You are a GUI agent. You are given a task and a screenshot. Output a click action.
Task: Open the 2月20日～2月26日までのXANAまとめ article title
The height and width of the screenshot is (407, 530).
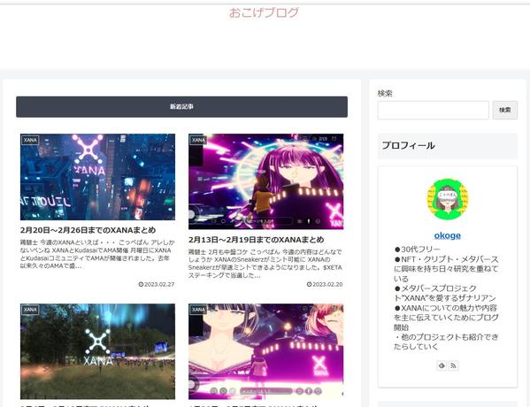coord(88,230)
